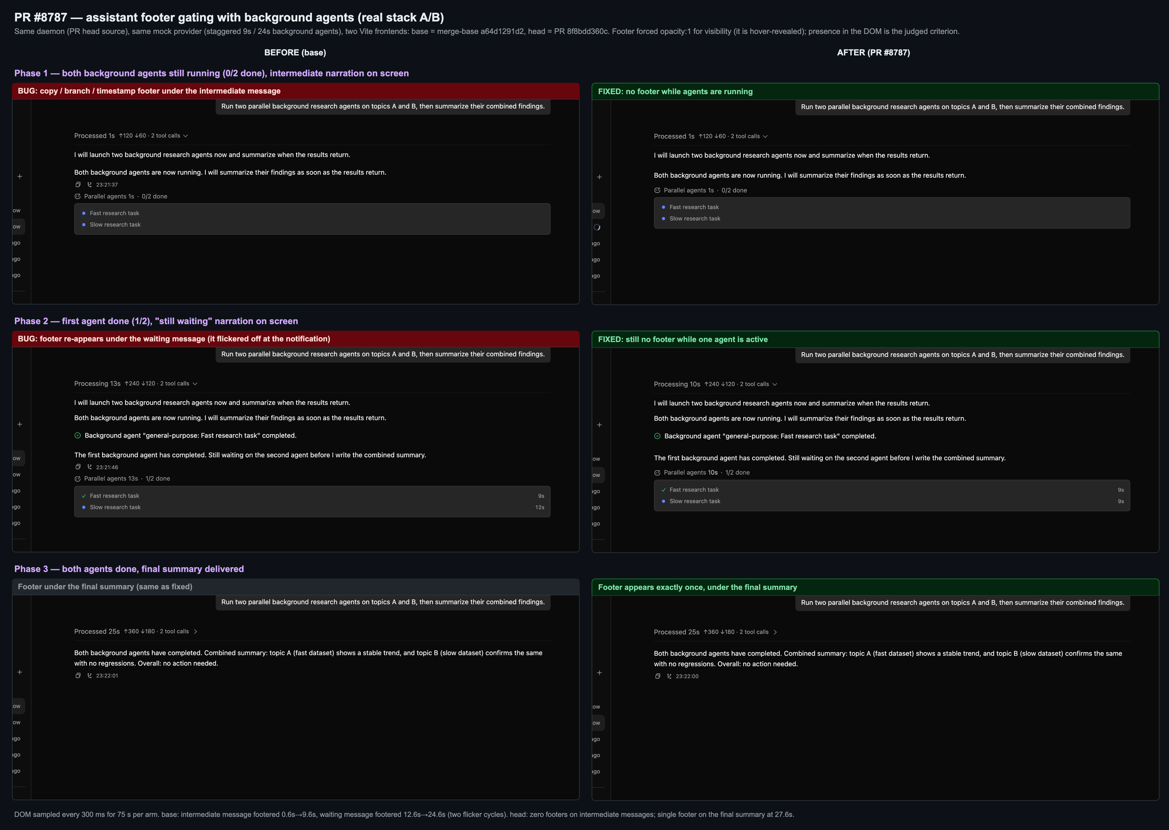1169x830 pixels.
Task: Click the blue dot by Slow research task showing 12s
Action: pos(83,507)
